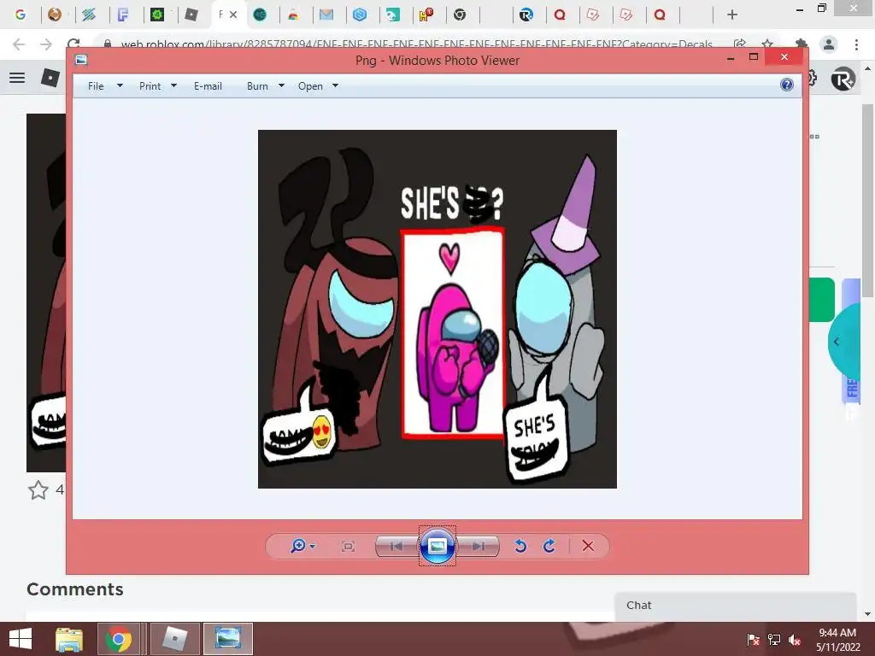Reload the Roblox page
This screenshot has height=656, width=875.
(x=73, y=44)
